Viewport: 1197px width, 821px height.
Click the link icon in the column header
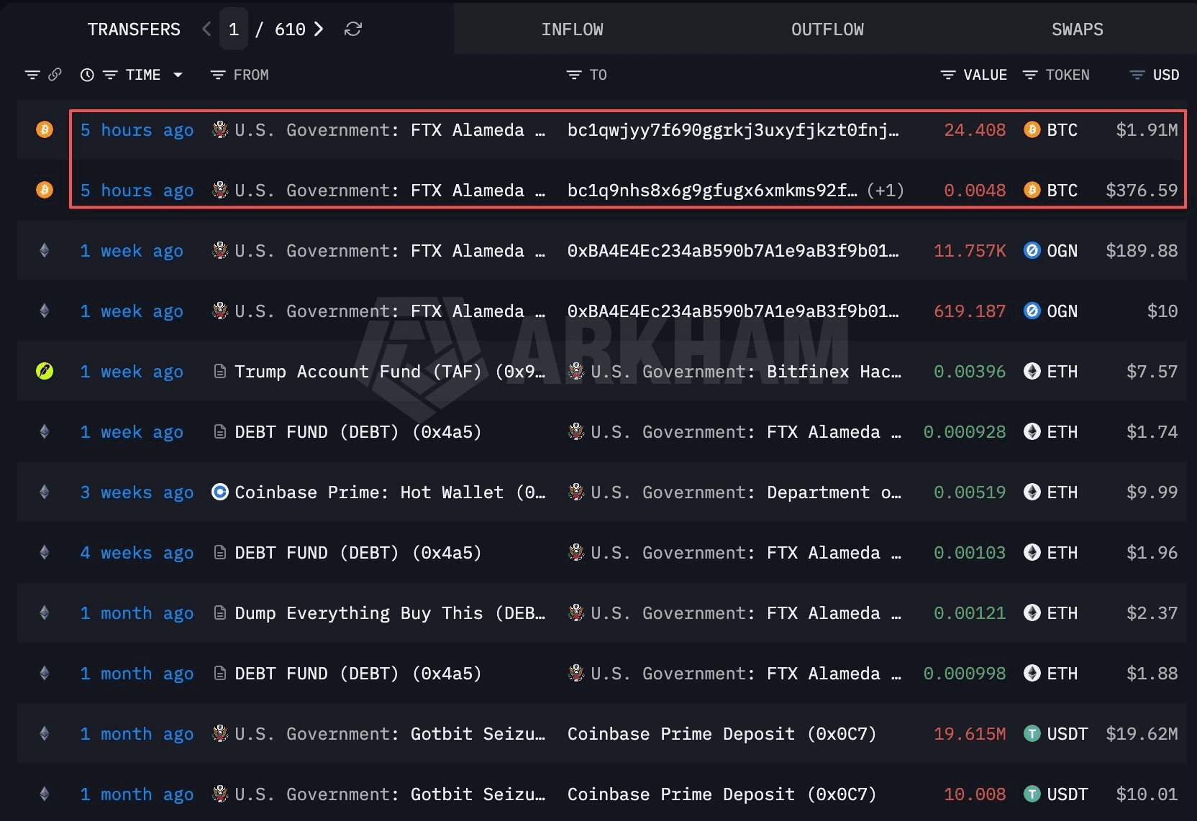55,75
